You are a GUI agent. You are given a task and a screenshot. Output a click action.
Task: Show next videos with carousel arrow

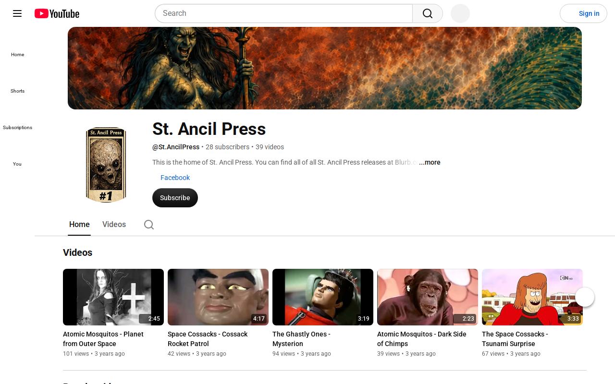[585, 297]
